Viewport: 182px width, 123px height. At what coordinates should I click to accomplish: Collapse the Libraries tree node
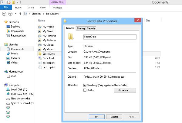coord(2,44)
